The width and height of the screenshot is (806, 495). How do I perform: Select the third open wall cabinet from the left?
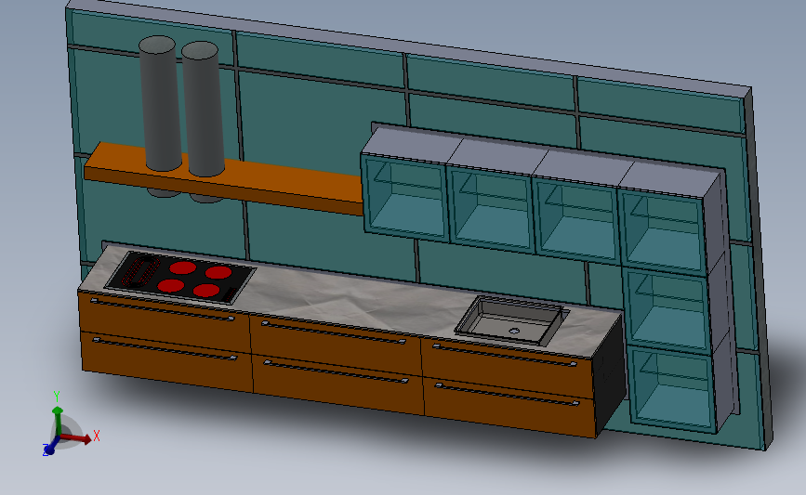[x=576, y=222]
